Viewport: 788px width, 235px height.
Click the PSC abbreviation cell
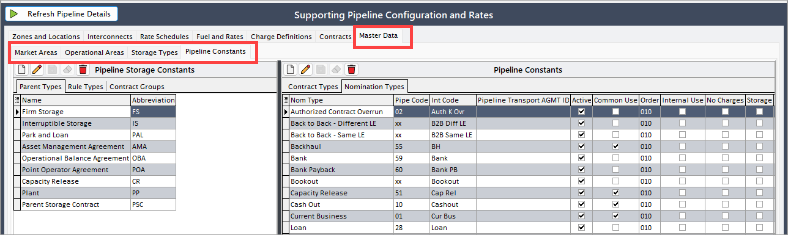[x=153, y=204]
